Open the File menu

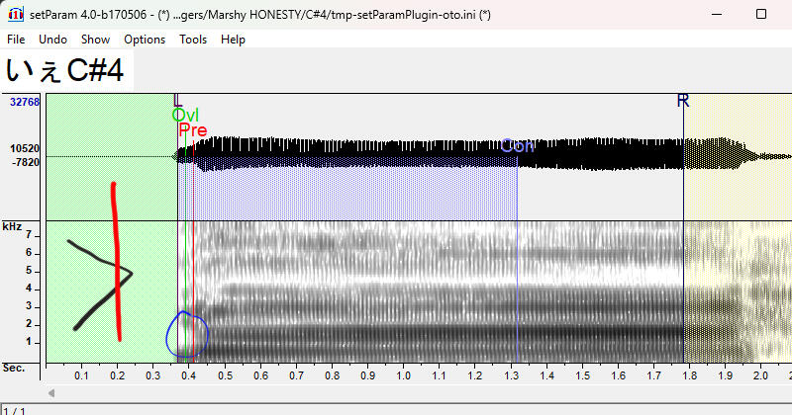[x=16, y=40]
